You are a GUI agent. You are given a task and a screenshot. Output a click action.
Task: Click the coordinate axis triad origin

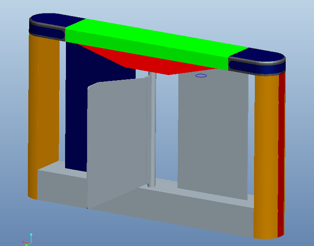[x=30, y=243]
